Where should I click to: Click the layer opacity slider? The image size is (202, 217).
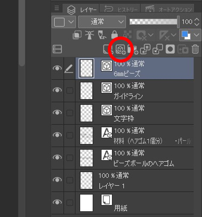pyautogui.click(x=154, y=22)
